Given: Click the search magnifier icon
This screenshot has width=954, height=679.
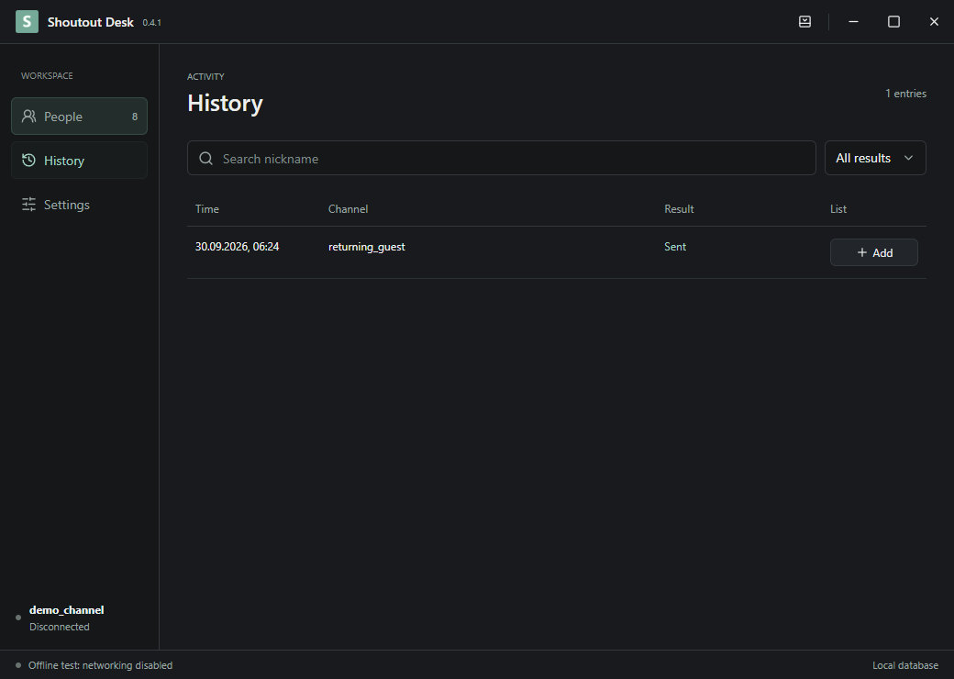Looking at the screenshot, I should 206,158.
